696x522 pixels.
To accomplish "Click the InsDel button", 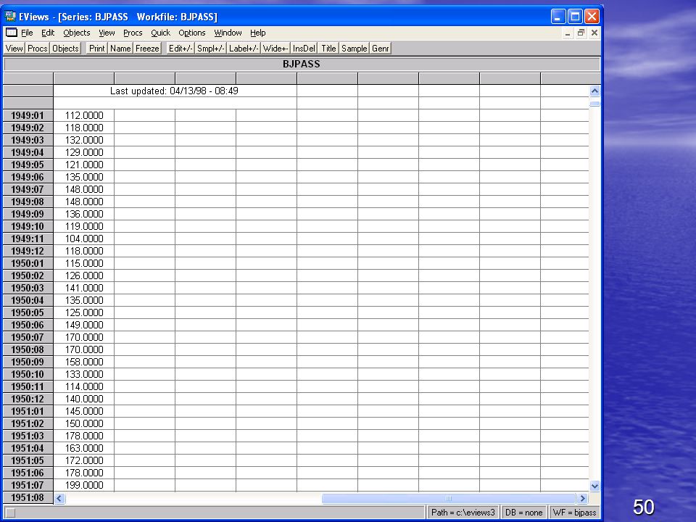I will pyautogui.click(x=304, y=49).
